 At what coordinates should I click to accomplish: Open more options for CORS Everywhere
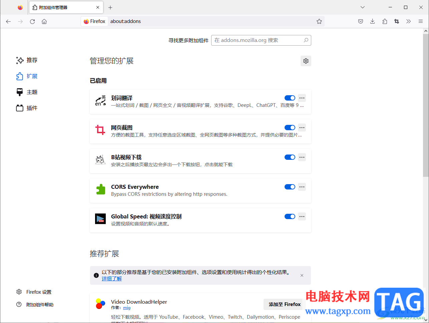pos(302,187)
